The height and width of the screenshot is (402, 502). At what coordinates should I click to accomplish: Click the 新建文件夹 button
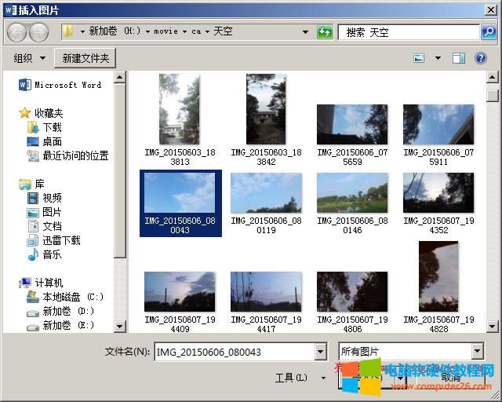pos(85,58)
